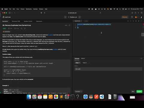Go to previous problem arrow
Image resolution: width=144 pixels, height=108 pixels.
click(x=65, y=17)
